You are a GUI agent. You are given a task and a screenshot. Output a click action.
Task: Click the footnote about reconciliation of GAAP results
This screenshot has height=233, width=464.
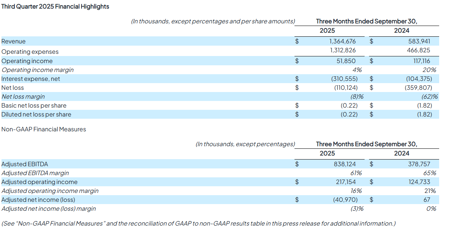(198, 223)
